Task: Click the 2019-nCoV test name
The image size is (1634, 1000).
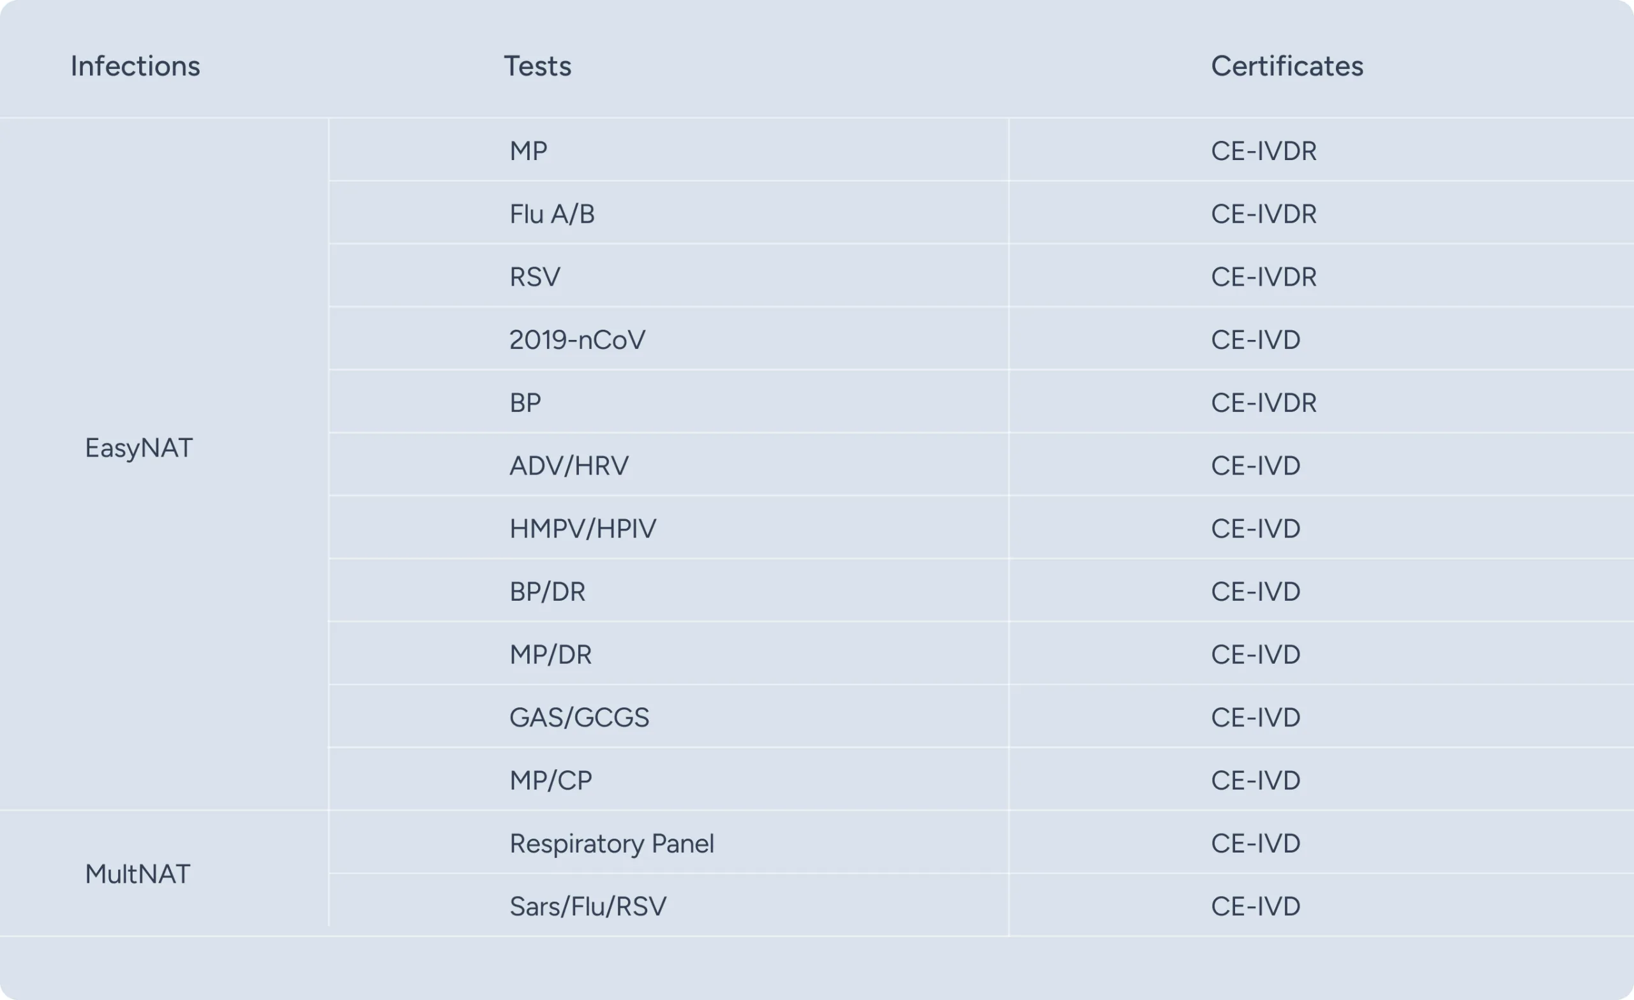Action: tap(577, 340)
